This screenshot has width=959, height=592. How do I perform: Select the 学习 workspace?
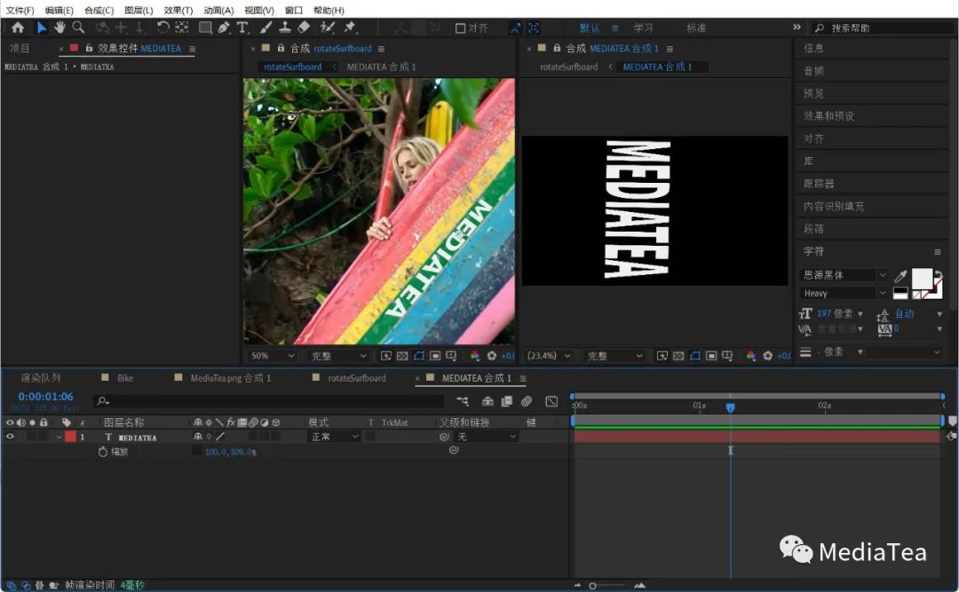643,28
